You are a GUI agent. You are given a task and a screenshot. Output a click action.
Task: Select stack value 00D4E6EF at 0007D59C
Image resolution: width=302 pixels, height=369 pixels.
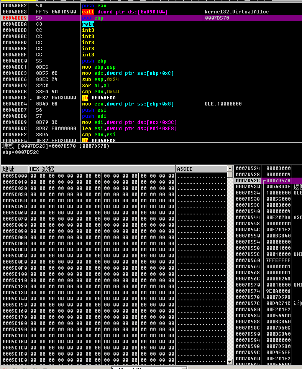279,352
